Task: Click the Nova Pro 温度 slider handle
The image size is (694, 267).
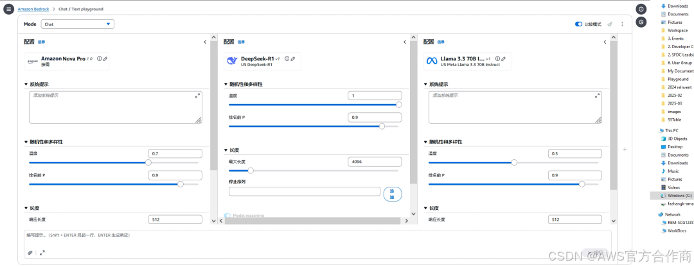Action: tap(148, 162)
